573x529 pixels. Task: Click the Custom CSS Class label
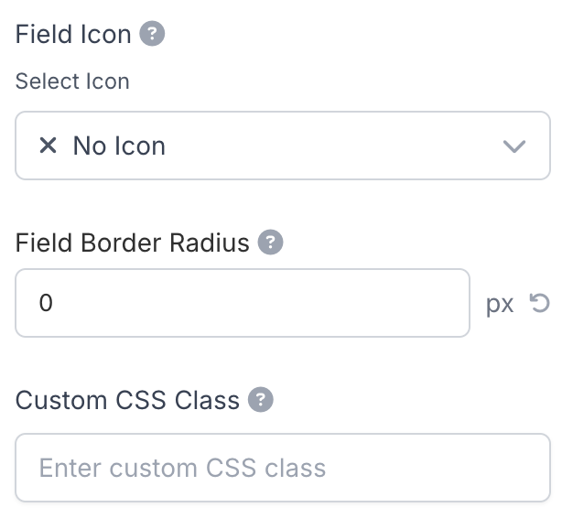click(127, 400)
